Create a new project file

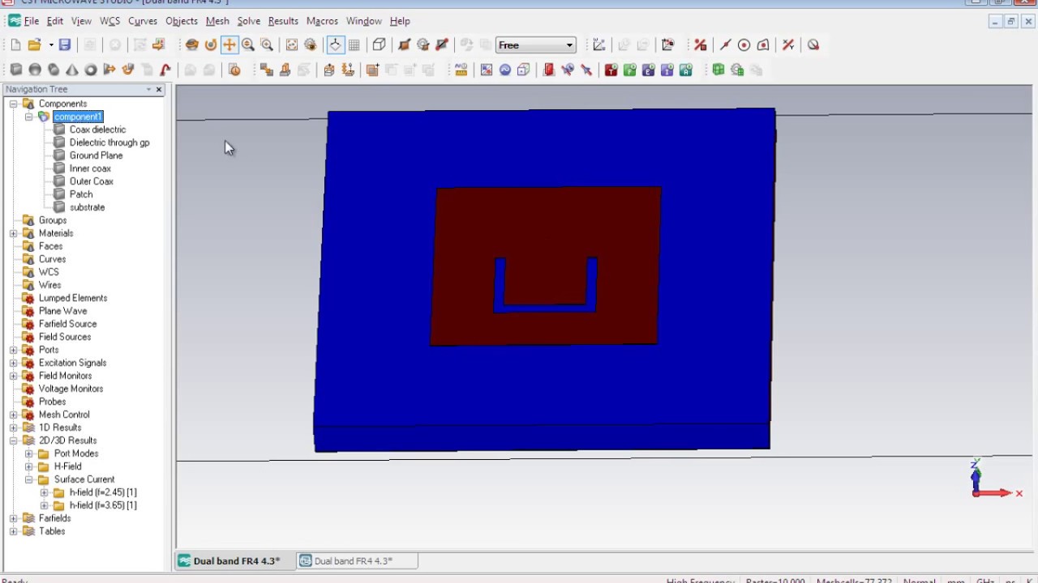click(x=15, y=45)
